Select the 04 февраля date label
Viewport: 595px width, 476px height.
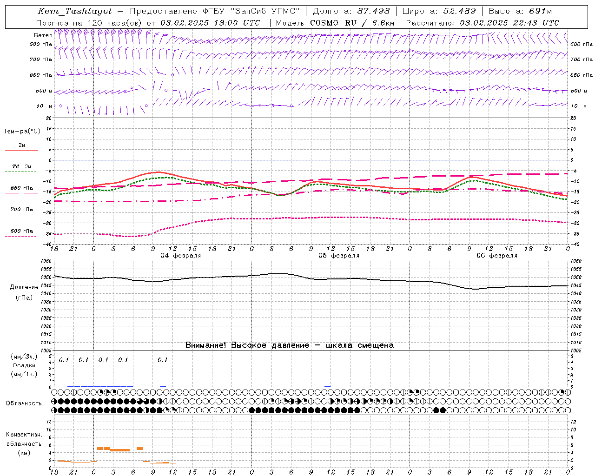[181, 256]
